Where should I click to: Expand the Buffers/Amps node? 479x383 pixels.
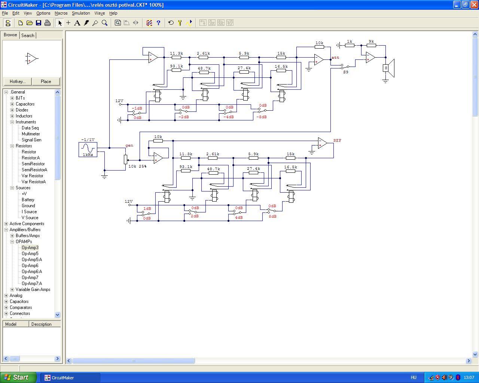tap(12, 236)
